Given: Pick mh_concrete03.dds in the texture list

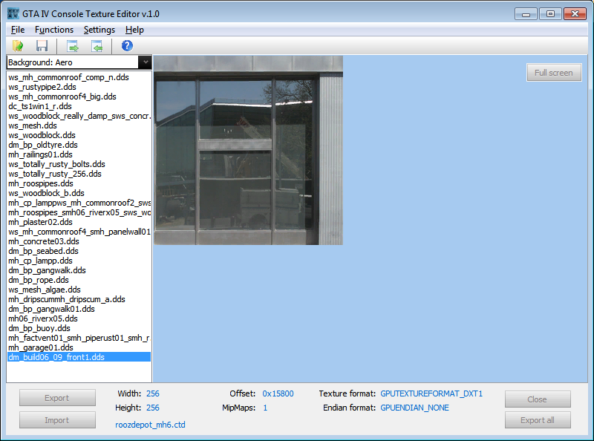Looking at the screenshot, I should click(x=44, y=241).
